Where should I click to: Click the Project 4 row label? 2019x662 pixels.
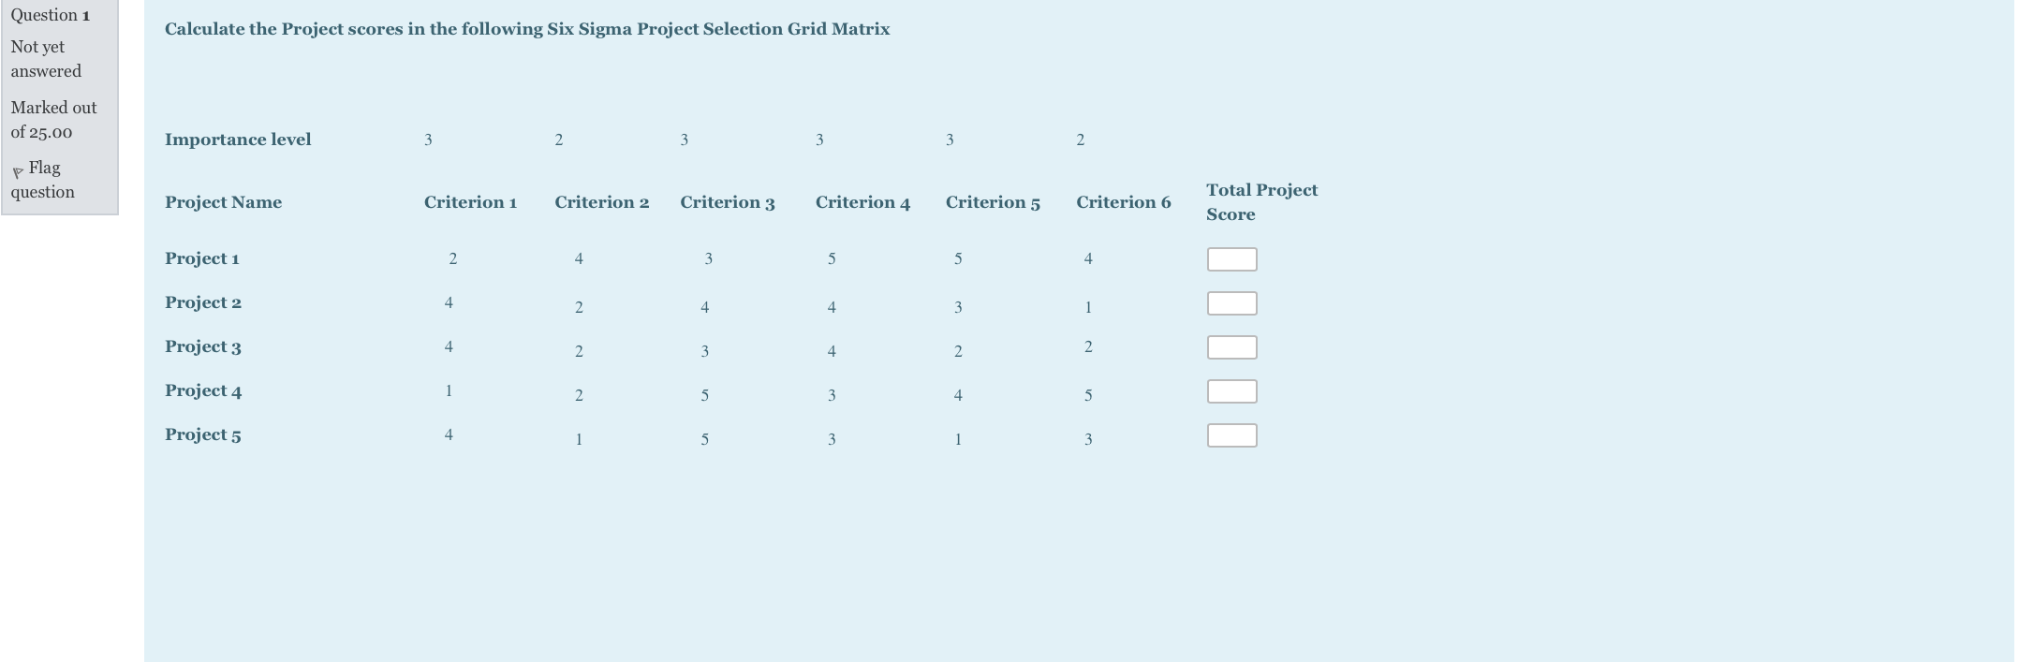point(203,390)
